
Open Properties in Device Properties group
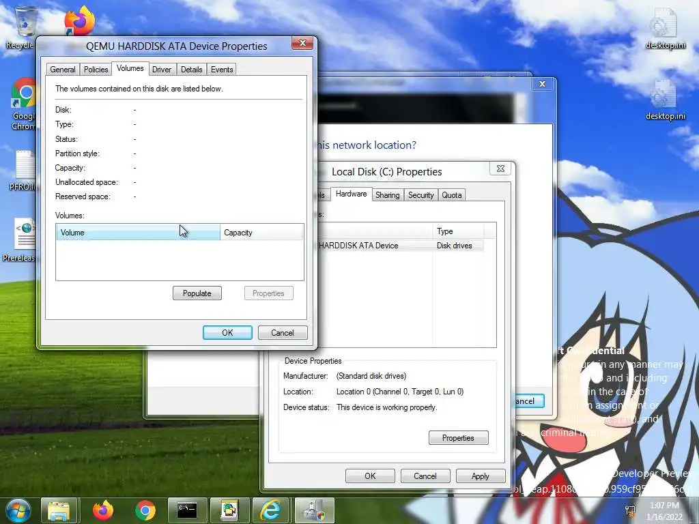pyautogui.click(x=458, y=438)
